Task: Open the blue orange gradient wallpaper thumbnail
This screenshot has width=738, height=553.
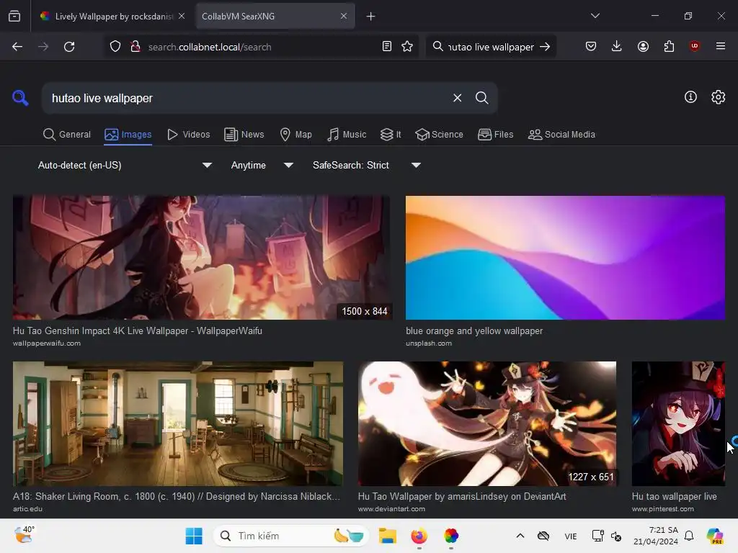Action: [x=565, y=258]
